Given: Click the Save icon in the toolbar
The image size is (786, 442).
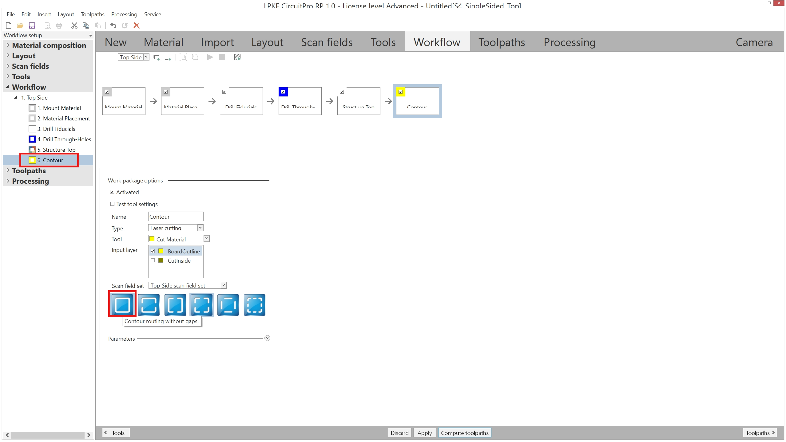Looking at the screenshot, I should click(x=32, y=25).
